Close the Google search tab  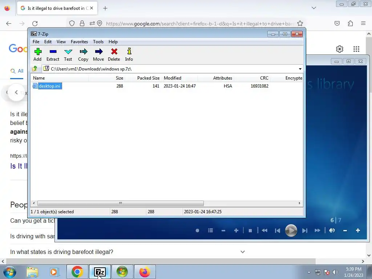coord(92,8)
